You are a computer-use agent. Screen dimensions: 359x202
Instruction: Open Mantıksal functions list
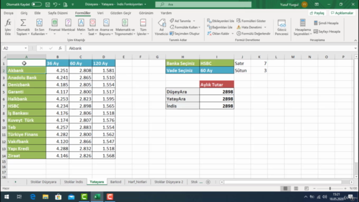[x=68, y=27]
